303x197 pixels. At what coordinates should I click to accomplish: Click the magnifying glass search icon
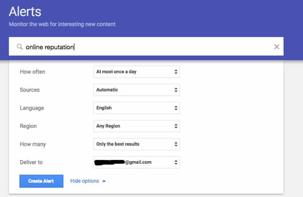[x=19, y=47]
